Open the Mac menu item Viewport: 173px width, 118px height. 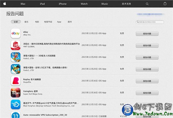(23, 4)
